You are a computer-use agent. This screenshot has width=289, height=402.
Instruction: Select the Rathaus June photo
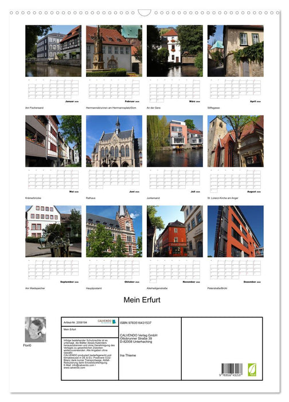[x=114, y=141]
